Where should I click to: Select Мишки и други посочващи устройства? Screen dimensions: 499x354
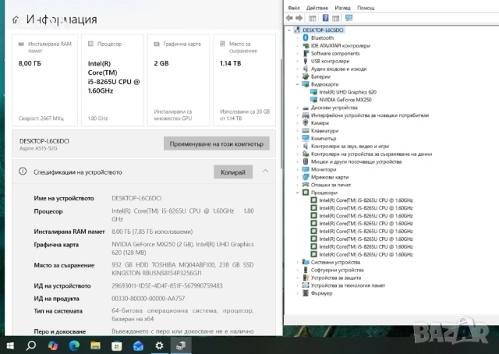pyautogui.click(x=356, y=161)
